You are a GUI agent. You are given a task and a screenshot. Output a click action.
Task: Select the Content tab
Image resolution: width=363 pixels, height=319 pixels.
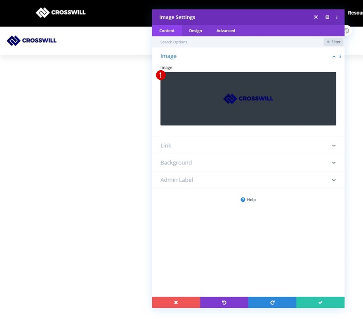click(167, 30)
